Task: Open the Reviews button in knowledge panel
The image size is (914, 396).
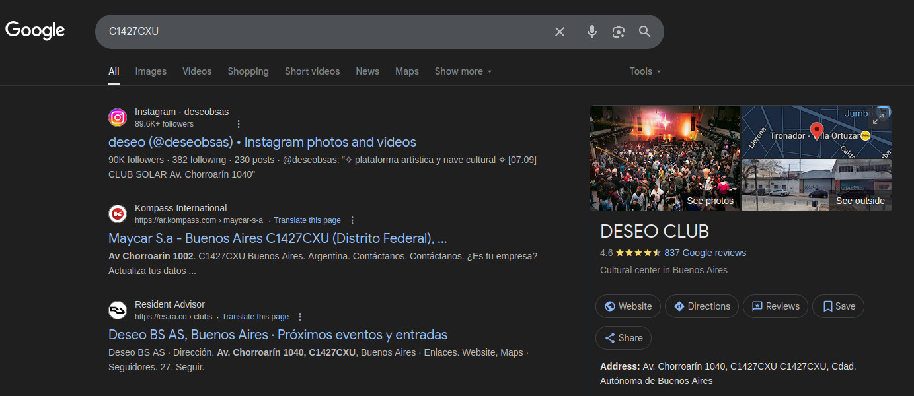Action: [x=775, y=306]
